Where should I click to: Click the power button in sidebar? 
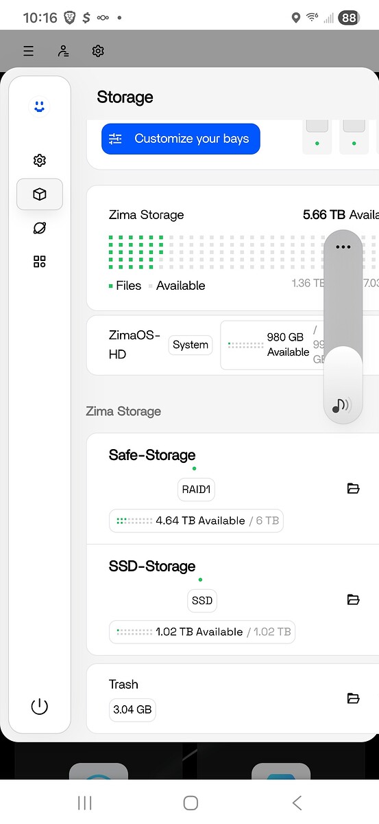pos(40,706)
